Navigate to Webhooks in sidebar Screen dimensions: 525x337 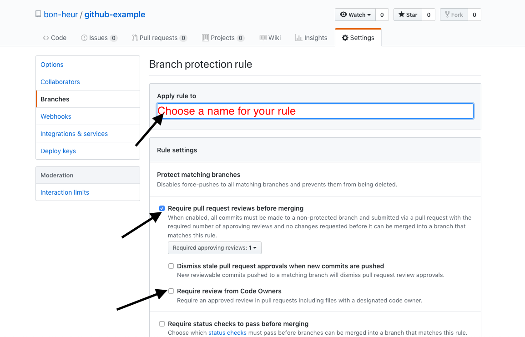pyautogui.click(x=56, y=116)
